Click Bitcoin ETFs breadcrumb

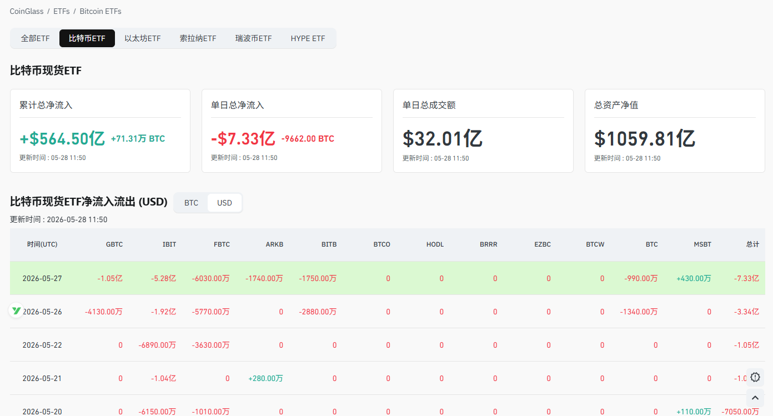[x=101, y=11]
